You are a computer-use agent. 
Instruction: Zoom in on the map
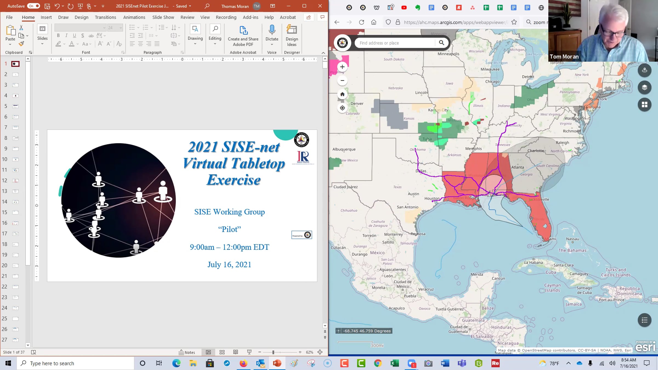[342, 67]
